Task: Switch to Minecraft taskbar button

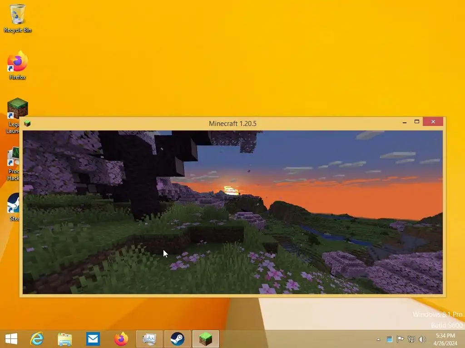Action: (x=206, y=339)
